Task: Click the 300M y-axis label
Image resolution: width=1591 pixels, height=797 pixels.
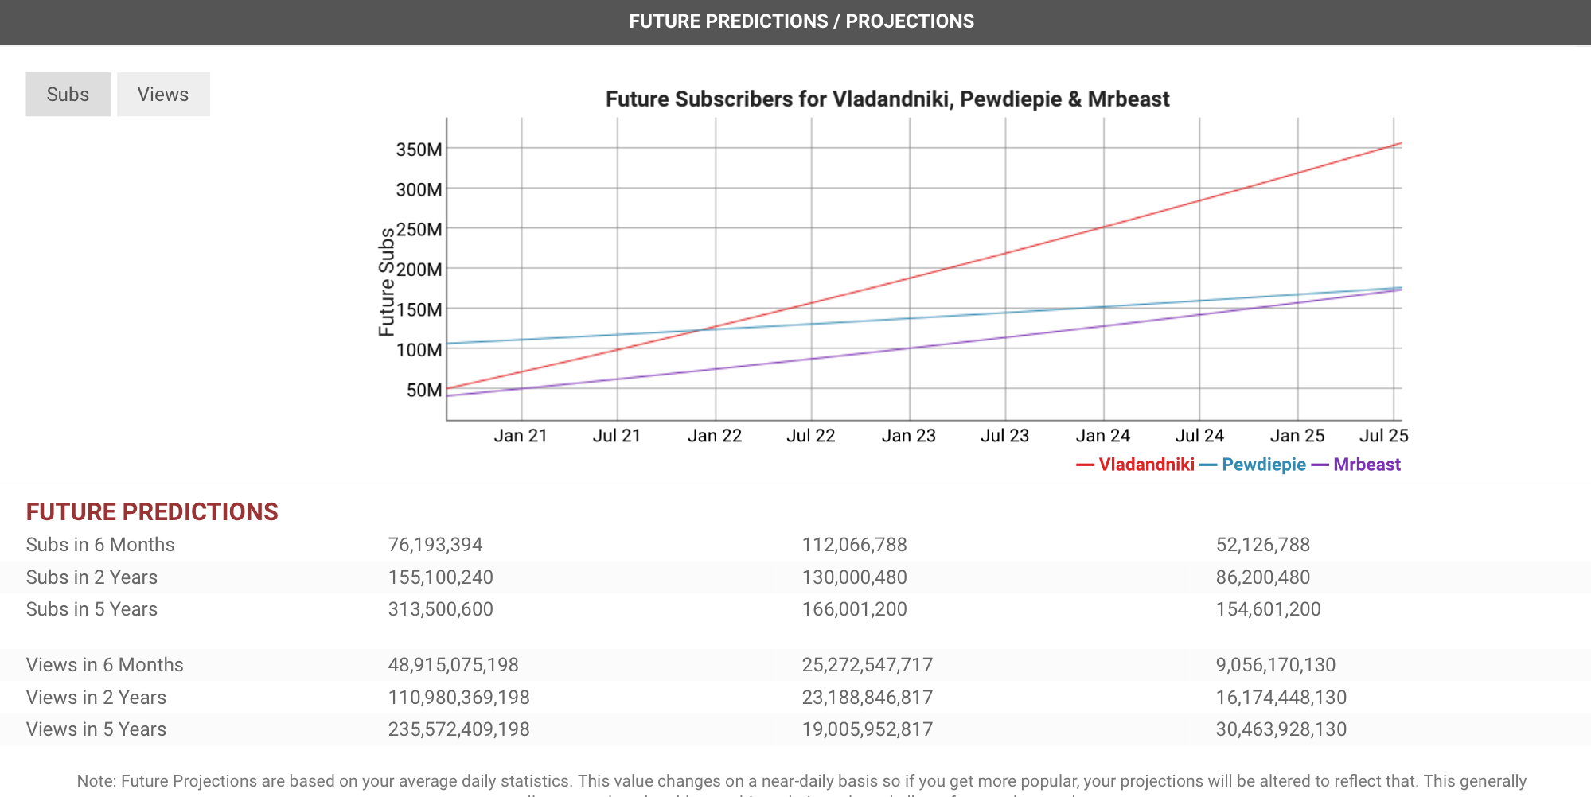Action: [419, 189]
